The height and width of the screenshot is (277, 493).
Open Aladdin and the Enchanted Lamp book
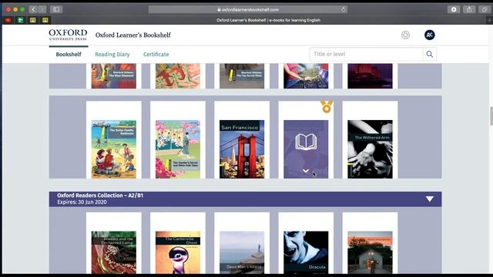click(x=114, y=252)
